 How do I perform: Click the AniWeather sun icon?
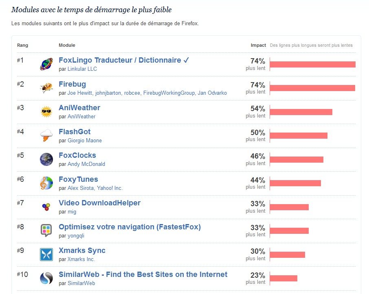46,112
